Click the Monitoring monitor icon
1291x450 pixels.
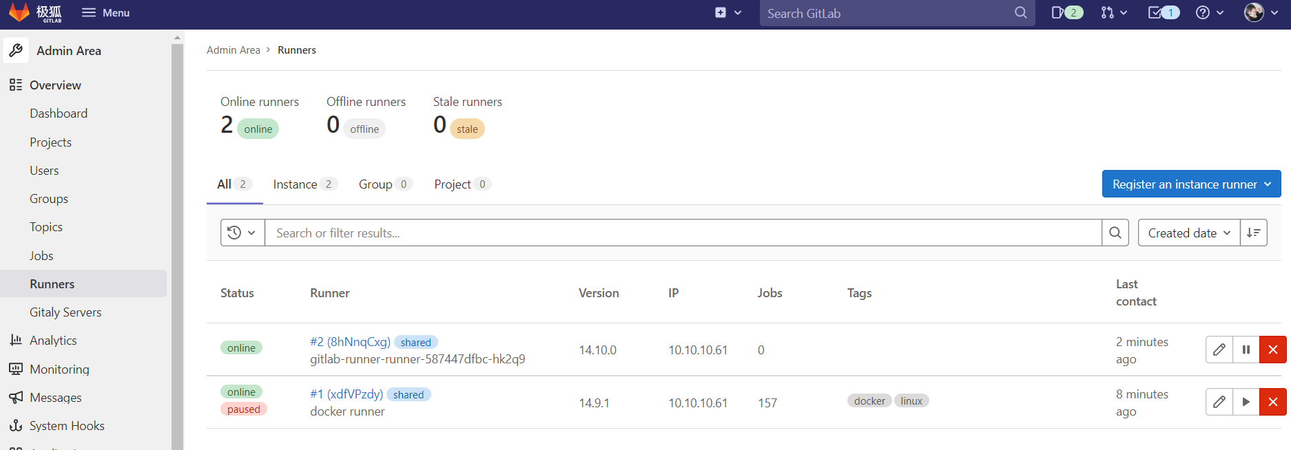pyautogui.click(x=16, y=369)
